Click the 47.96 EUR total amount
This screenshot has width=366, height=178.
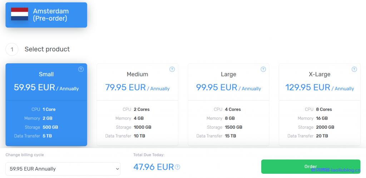pyautogui.click(x=153, y=167)
